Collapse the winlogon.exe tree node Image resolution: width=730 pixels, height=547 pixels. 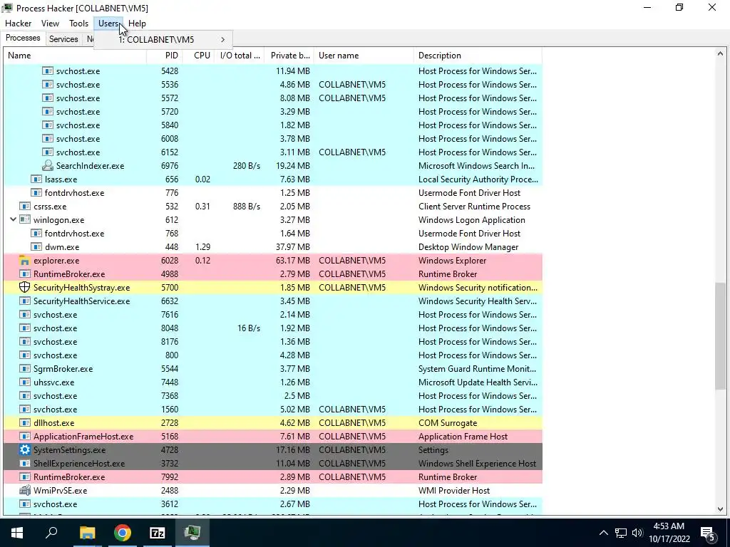pyautogui.click(x=13, y=219)
